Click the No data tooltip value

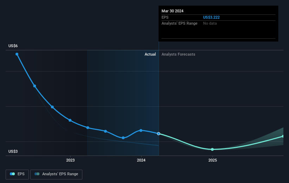[x=210, y=24]
